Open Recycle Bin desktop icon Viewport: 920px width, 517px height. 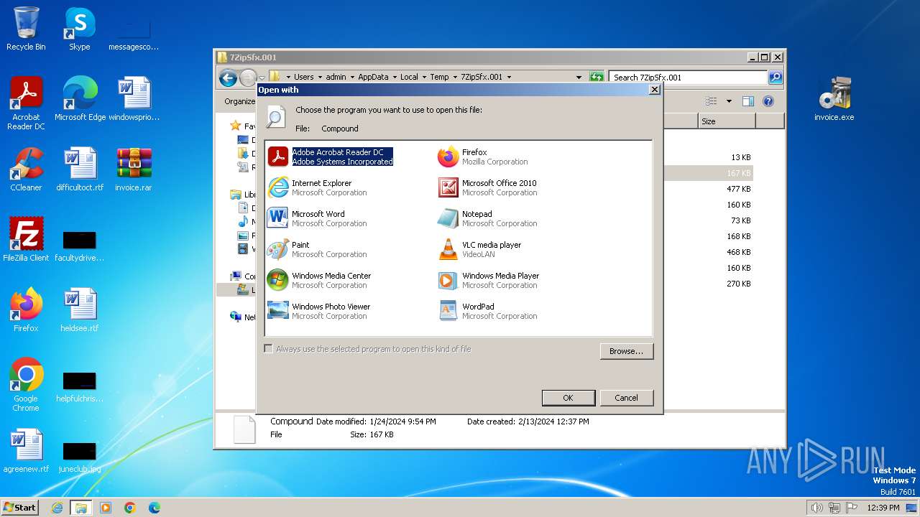(x=26, y=29)
